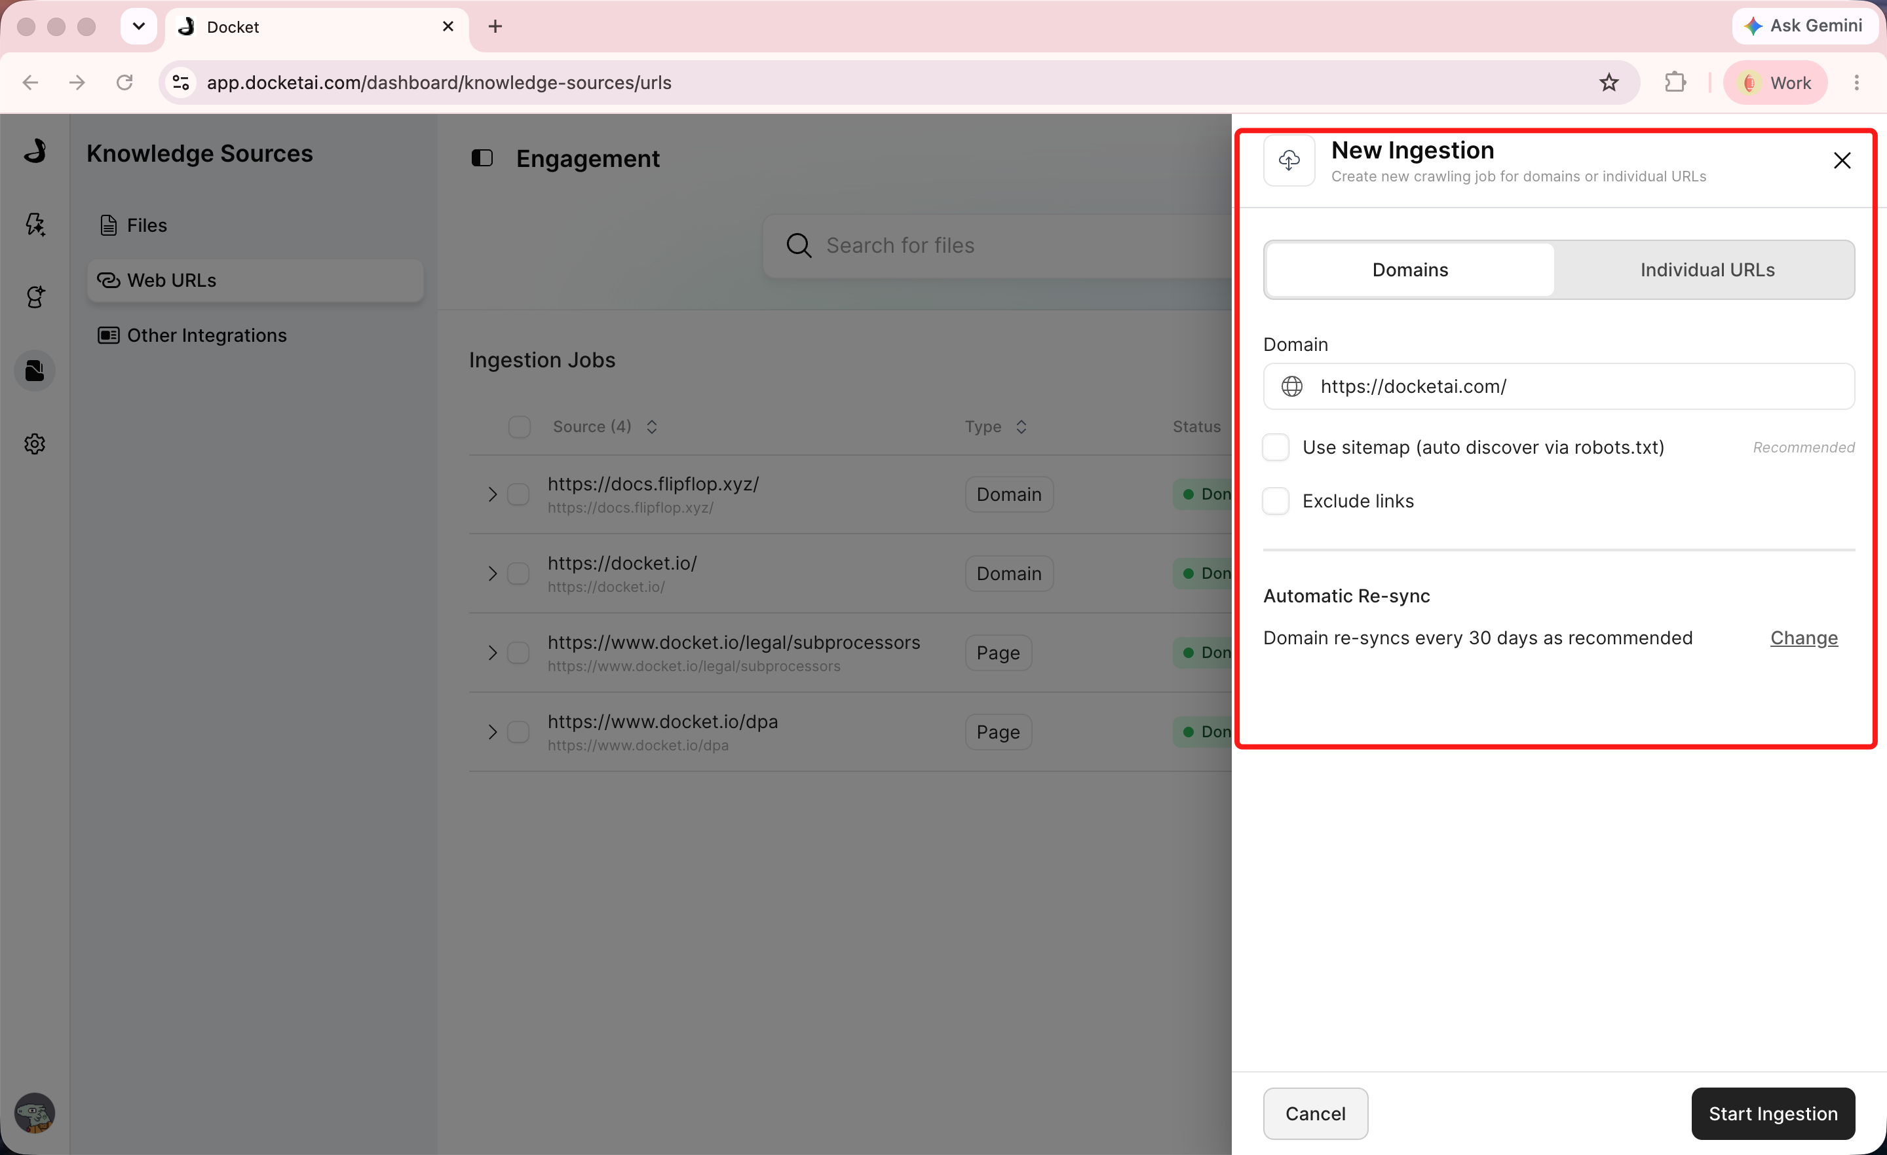The width and height of the screenshot is (1887, 1155).
Task: Open a new browser tab
Action: (x=495, y=27)
